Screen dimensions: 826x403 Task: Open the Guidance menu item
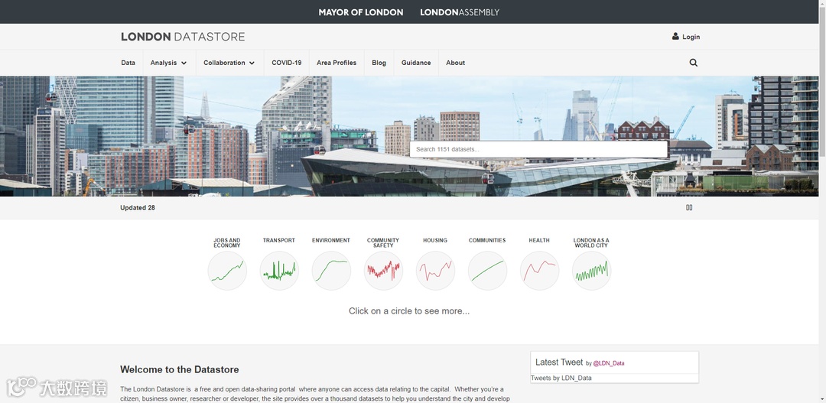(x=416, y=63)
